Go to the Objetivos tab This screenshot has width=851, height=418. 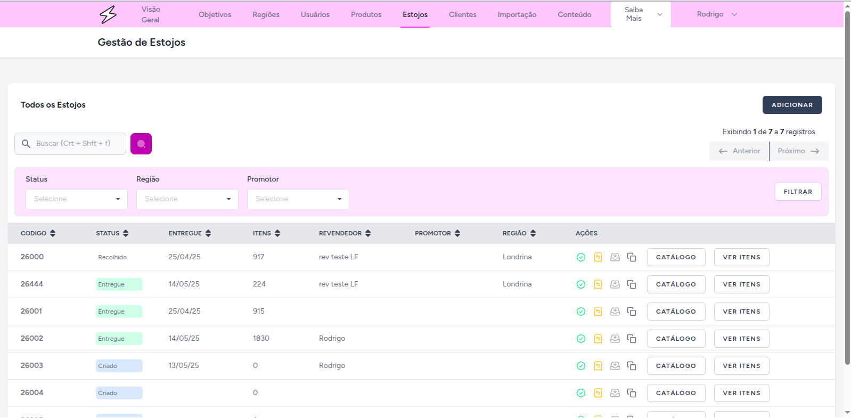tap(215, 14)
